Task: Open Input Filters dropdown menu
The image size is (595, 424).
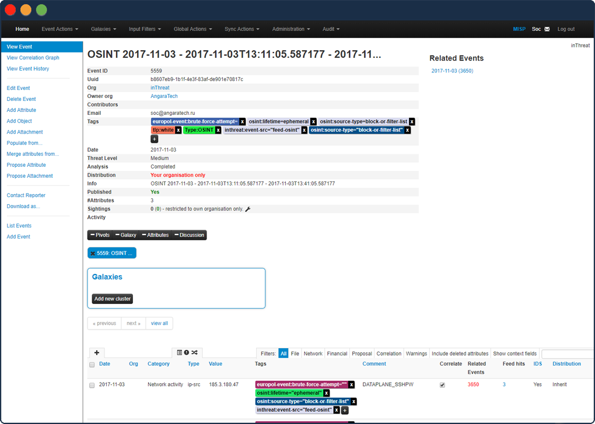Action: [145, 29]
